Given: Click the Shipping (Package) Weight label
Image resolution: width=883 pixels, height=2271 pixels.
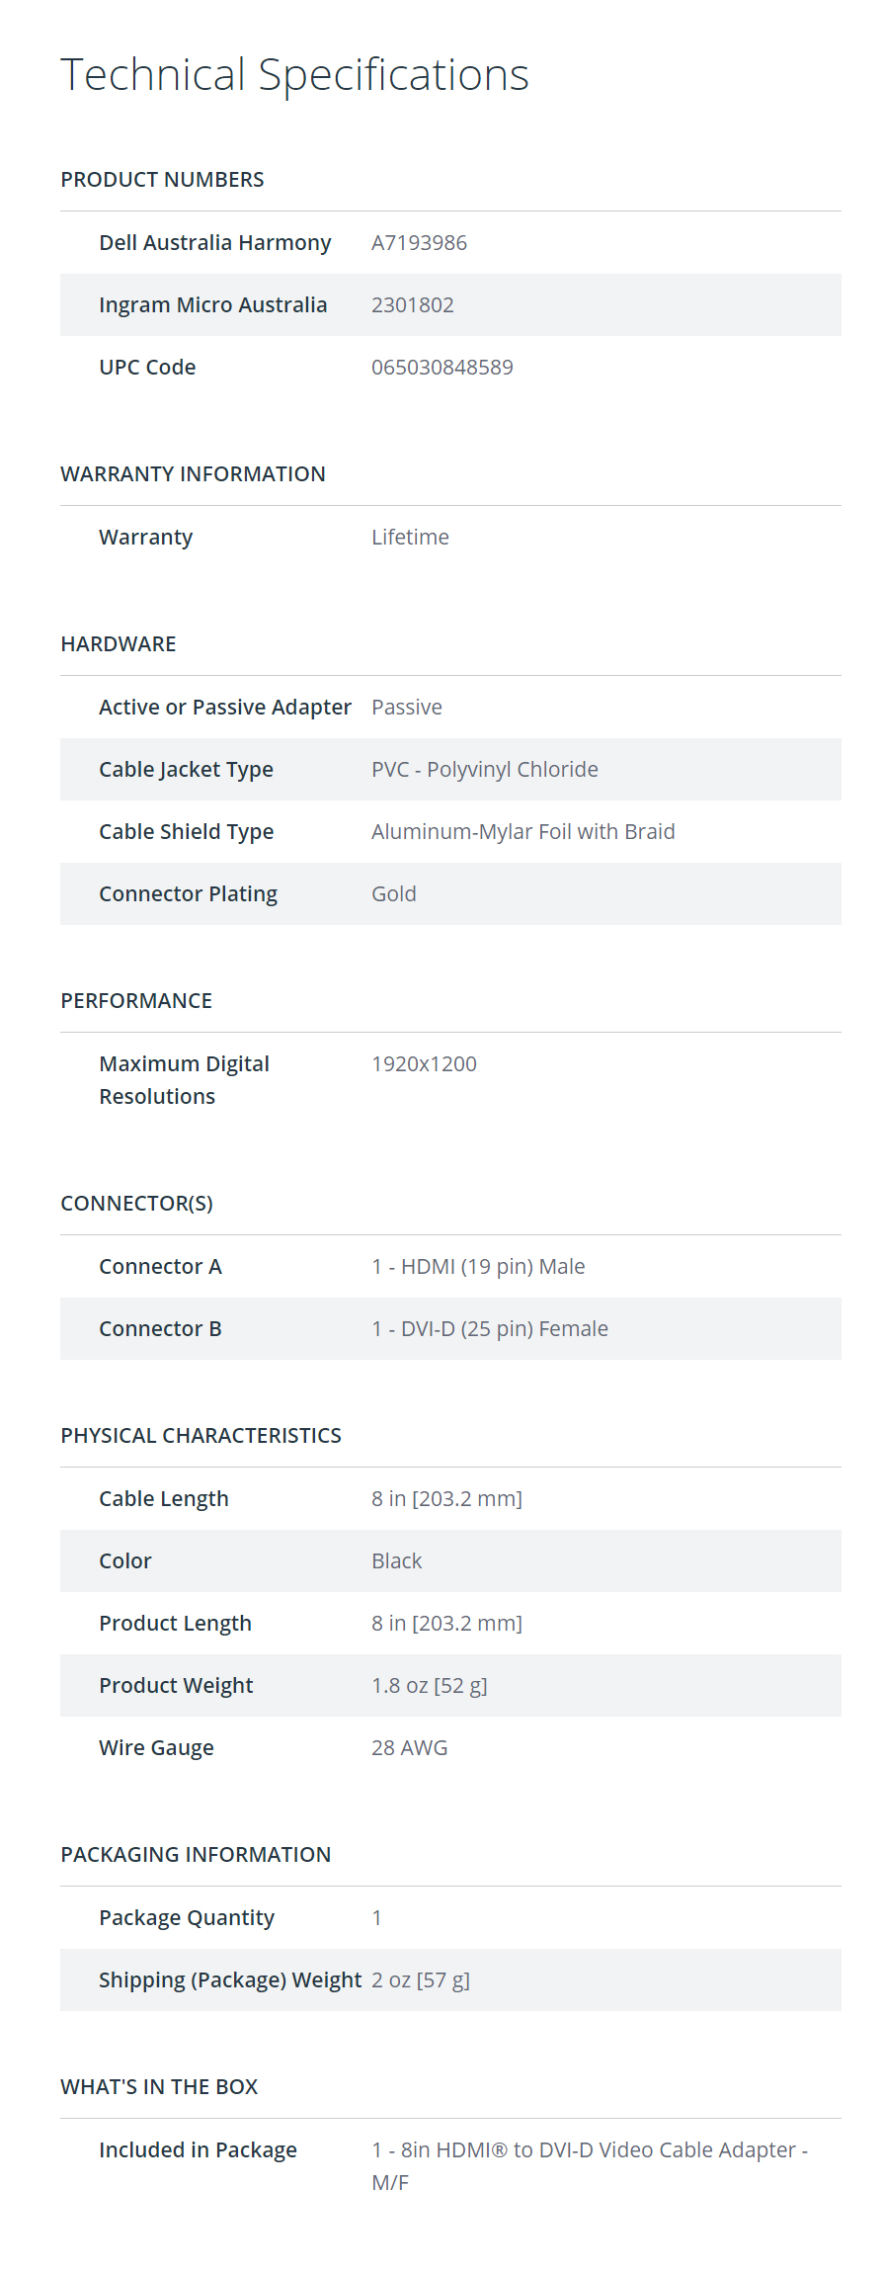Looking at the screenshot, I should (230, 1980).
